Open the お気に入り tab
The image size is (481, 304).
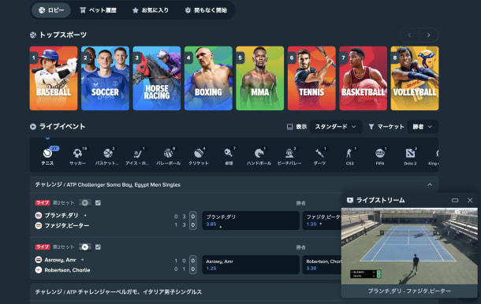tap(151, 10)
